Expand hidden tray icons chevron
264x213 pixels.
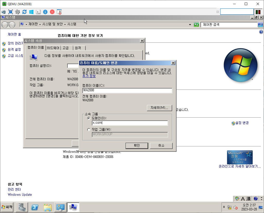[x=224, y=207]
